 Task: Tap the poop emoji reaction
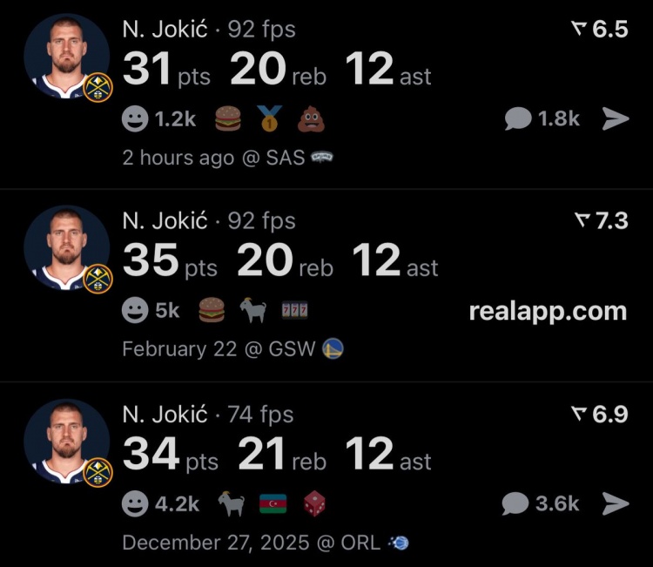[311, 119]
